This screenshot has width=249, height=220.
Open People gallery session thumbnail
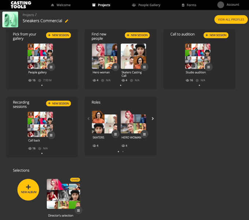coord(40,56)
